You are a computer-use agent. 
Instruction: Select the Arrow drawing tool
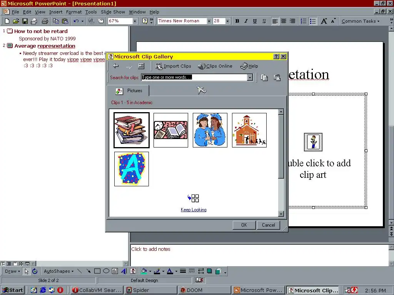pyautogui.click(x=88, y=271)
